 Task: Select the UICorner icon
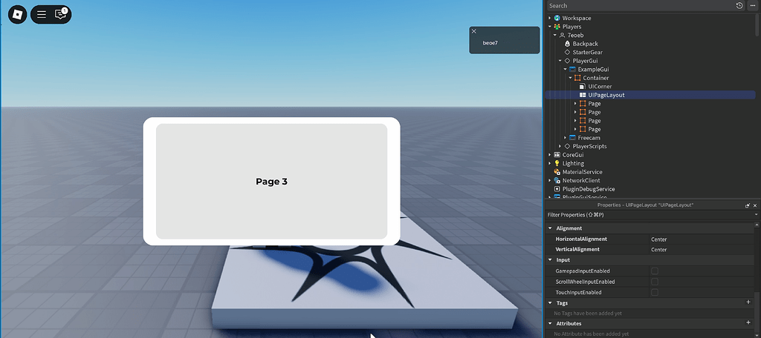click(583, 86)
